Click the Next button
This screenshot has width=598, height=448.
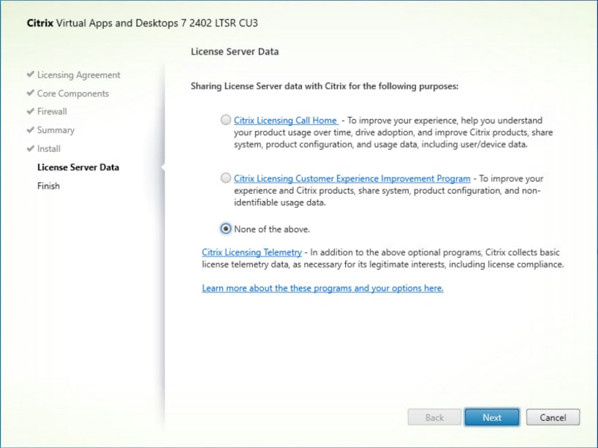(491, 417)
